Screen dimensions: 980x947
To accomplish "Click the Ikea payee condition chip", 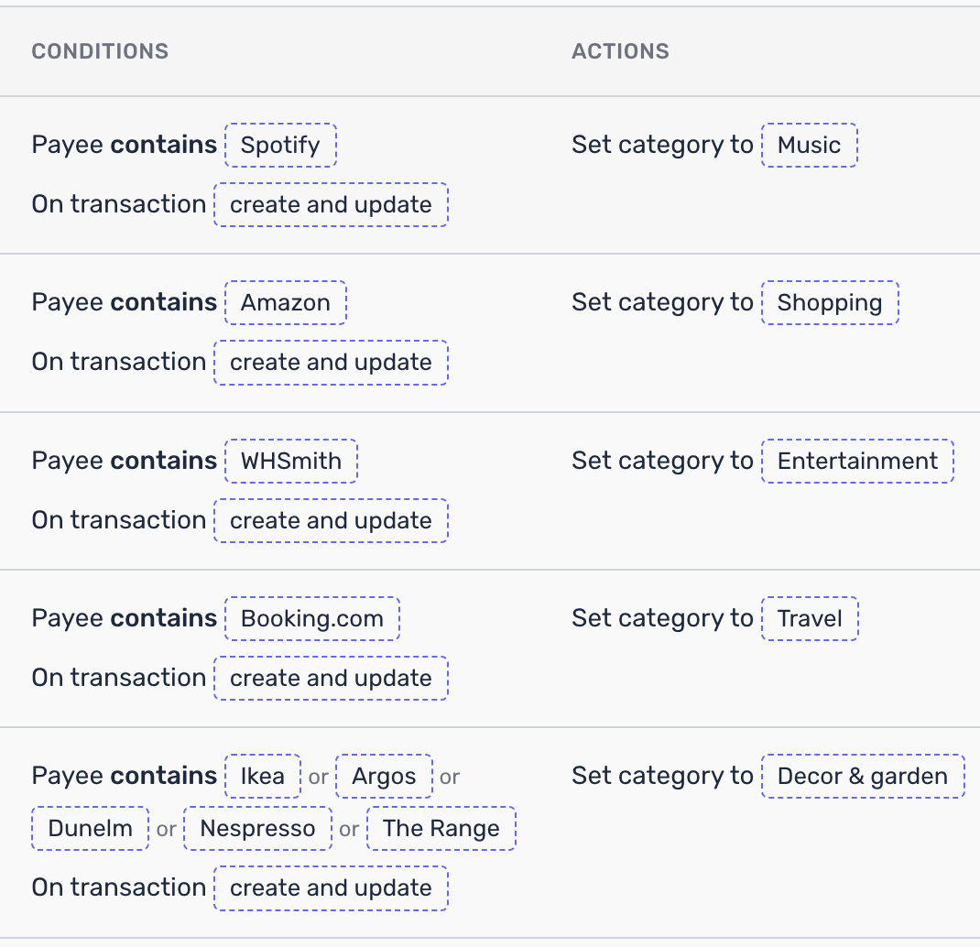I will pyautogui.click(x=263, y=776).
